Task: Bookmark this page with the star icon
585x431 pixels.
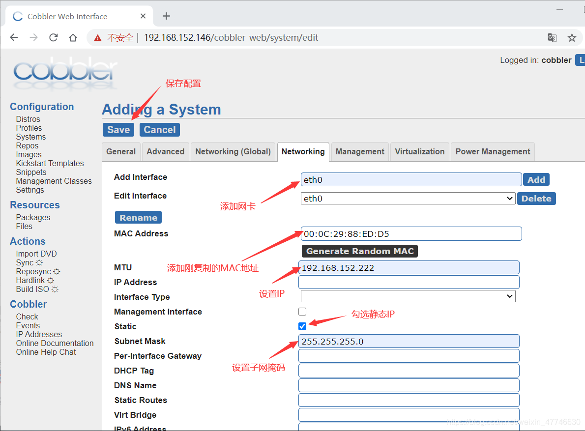Action: [x=572, y=38]
